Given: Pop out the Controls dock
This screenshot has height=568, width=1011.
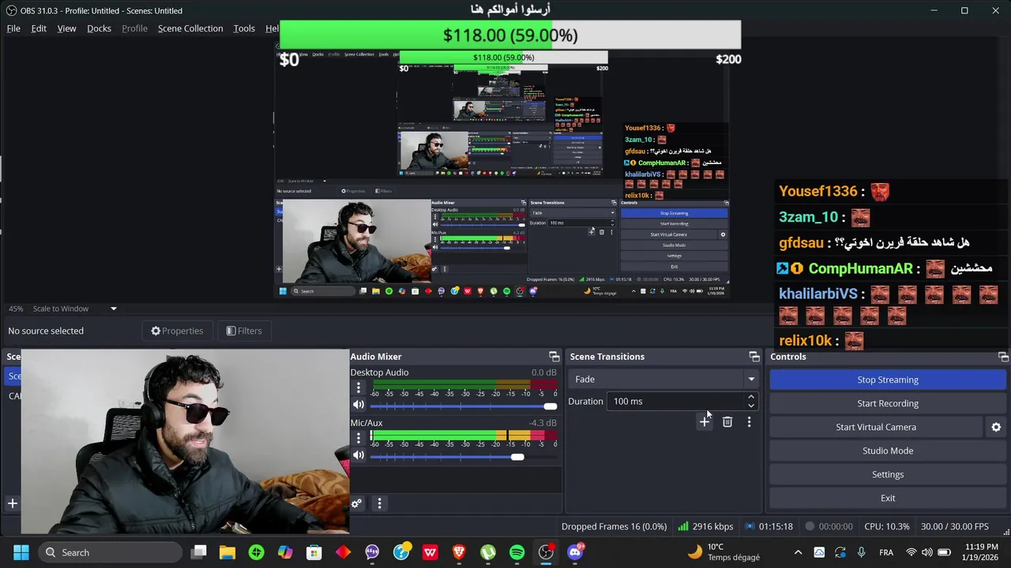Looking at the screenshot, I should pyautogui.click(x=1002, y=357).
